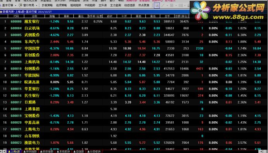Screen dimensions: 268x153
Task: Click the horizontal scrollbar left arrow, bottom right
Action: pyautogui.click(x=261, y=151)
